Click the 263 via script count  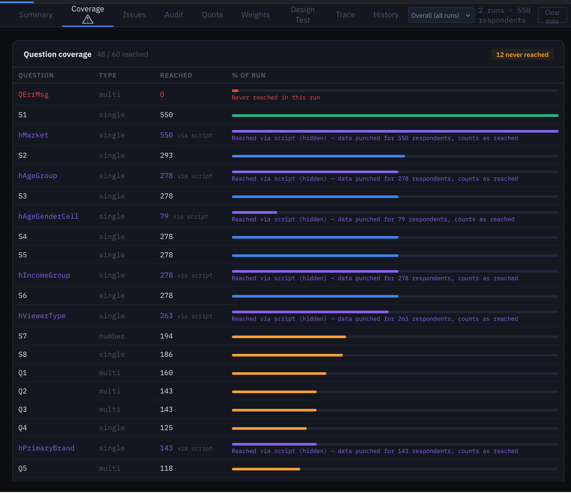pos(186,316)
